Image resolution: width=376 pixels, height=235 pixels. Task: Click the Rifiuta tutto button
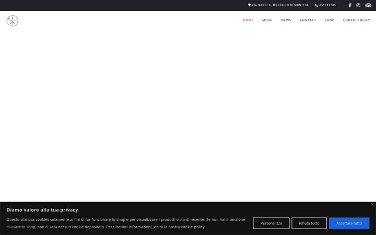tap(309, 224)
